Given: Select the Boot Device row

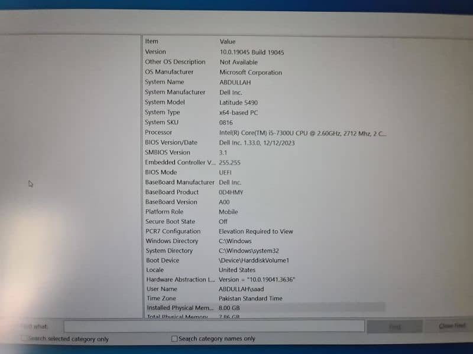Looking at the screenshot, I should (x=163, y=260).
